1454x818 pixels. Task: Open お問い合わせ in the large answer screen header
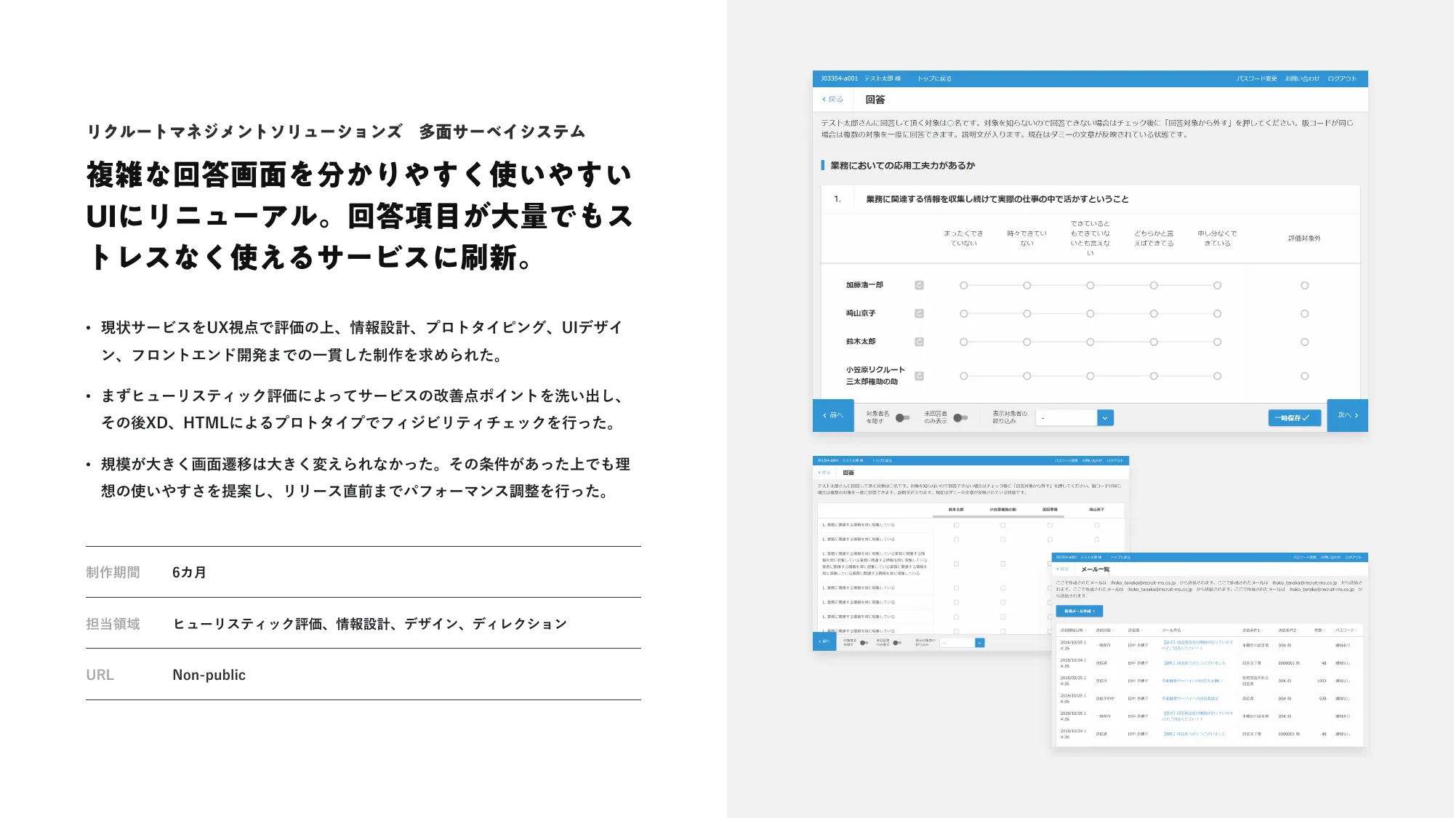1302,79
